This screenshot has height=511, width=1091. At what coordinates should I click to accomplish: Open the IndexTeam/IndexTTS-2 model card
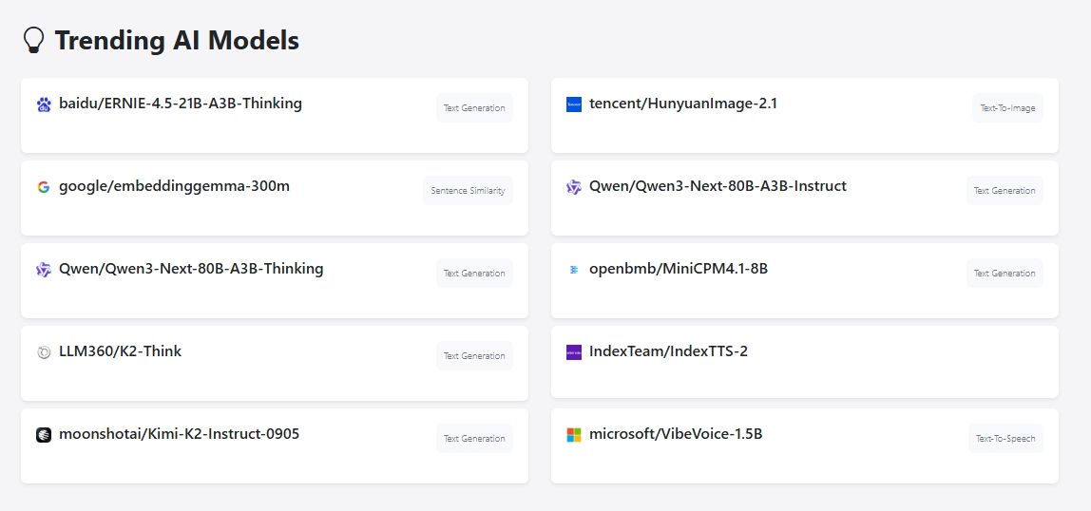[x=668, y=351]
